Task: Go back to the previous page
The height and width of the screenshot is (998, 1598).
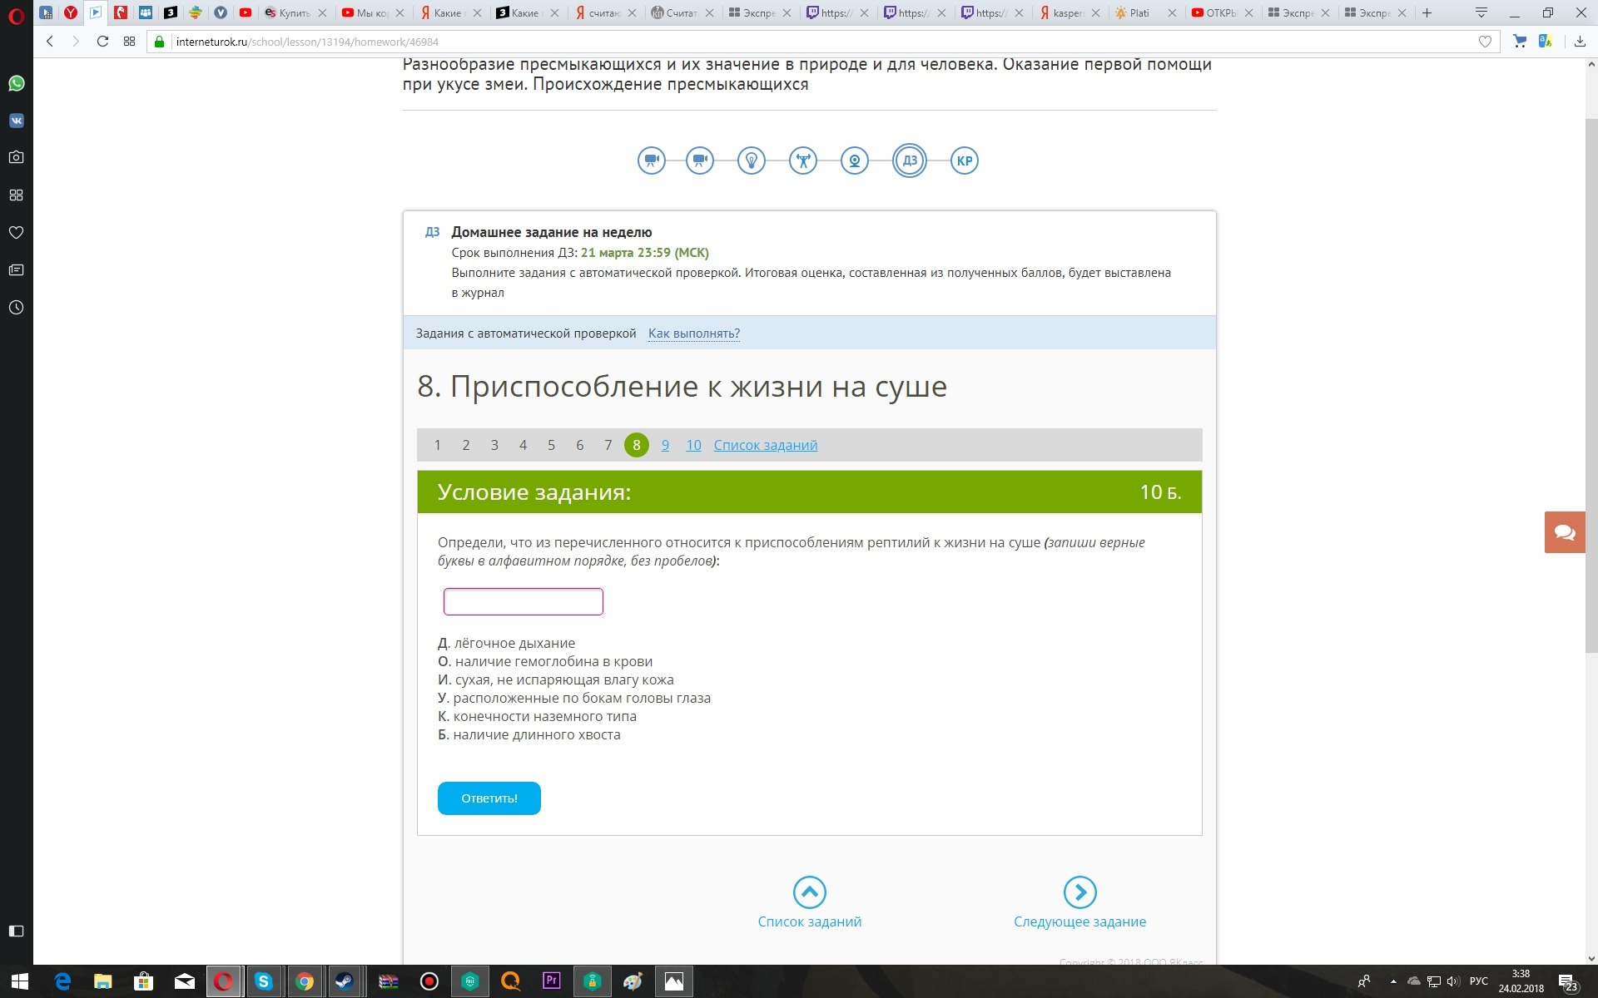Action: [50, 42]
